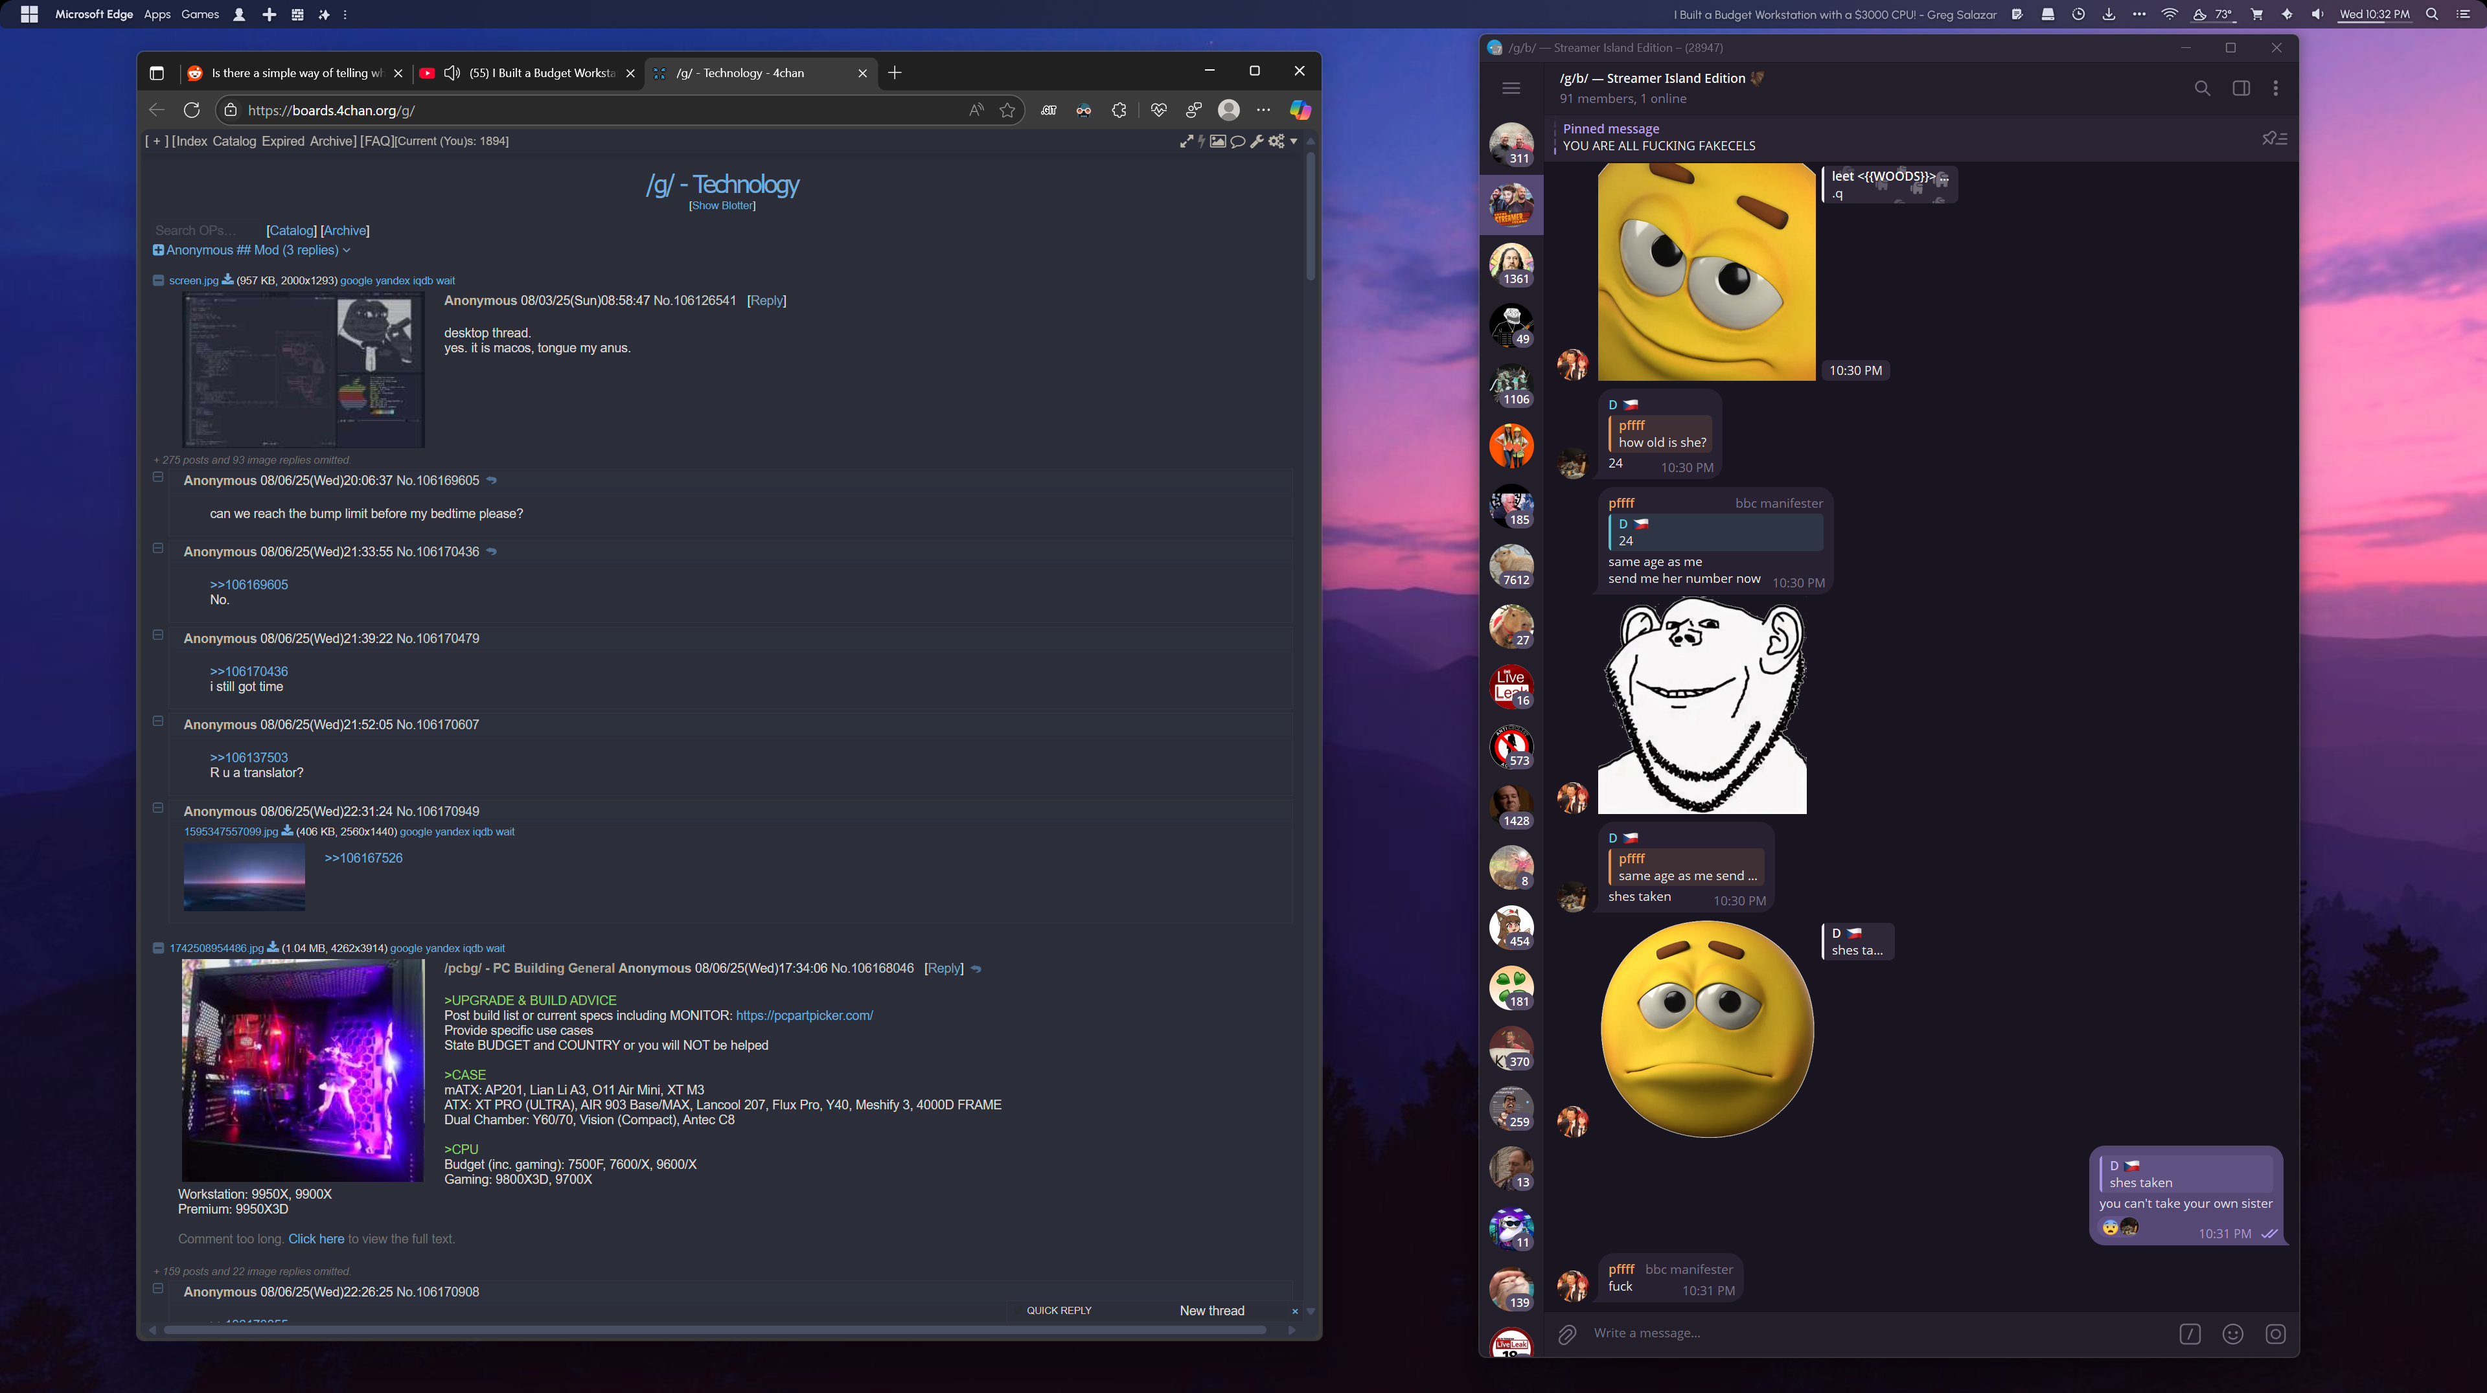Click the 4chan page horizontal scrollbar
The image size is (2487, 1393).
(x=715, y=1330)
